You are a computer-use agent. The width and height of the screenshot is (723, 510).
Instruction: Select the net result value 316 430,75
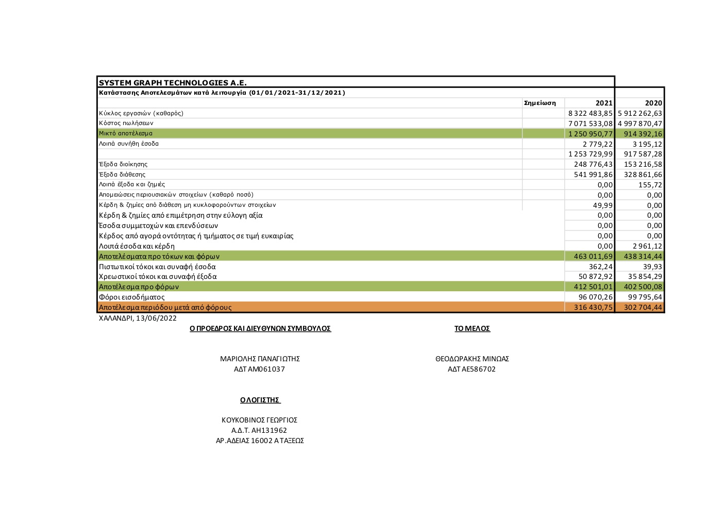tap(593, 307)
